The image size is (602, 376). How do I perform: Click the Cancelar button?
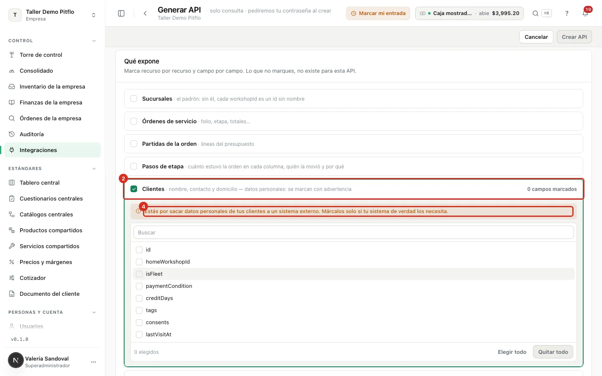pos(536,37)
